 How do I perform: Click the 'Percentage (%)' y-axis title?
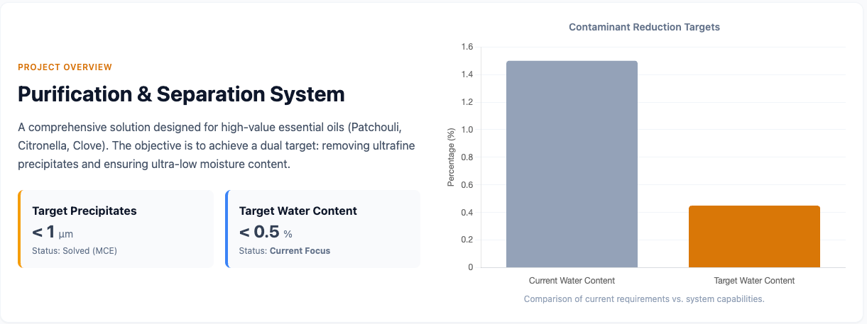coord(451,157)
